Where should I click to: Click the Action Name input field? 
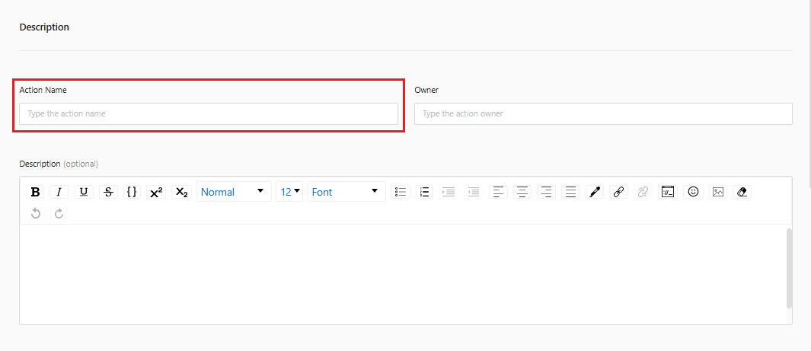coord(208,113)
